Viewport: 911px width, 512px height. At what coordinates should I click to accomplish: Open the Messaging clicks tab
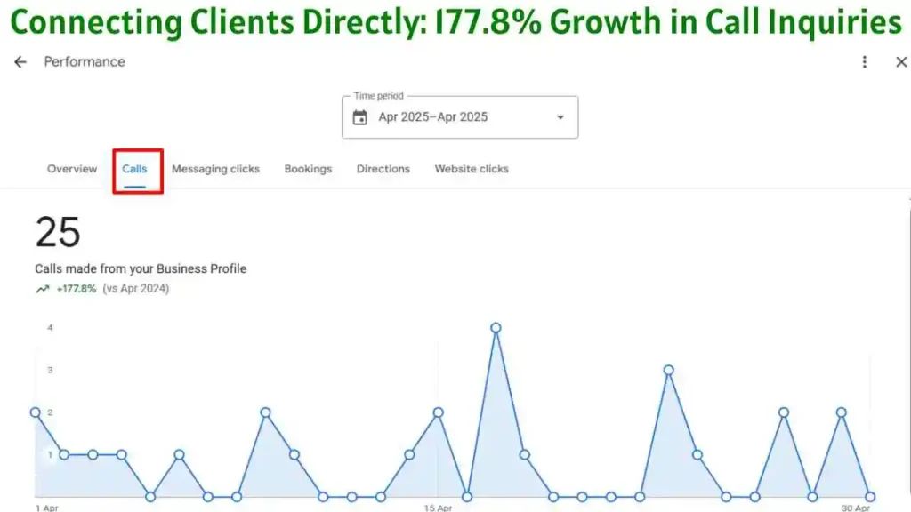(x=215, y=169)
